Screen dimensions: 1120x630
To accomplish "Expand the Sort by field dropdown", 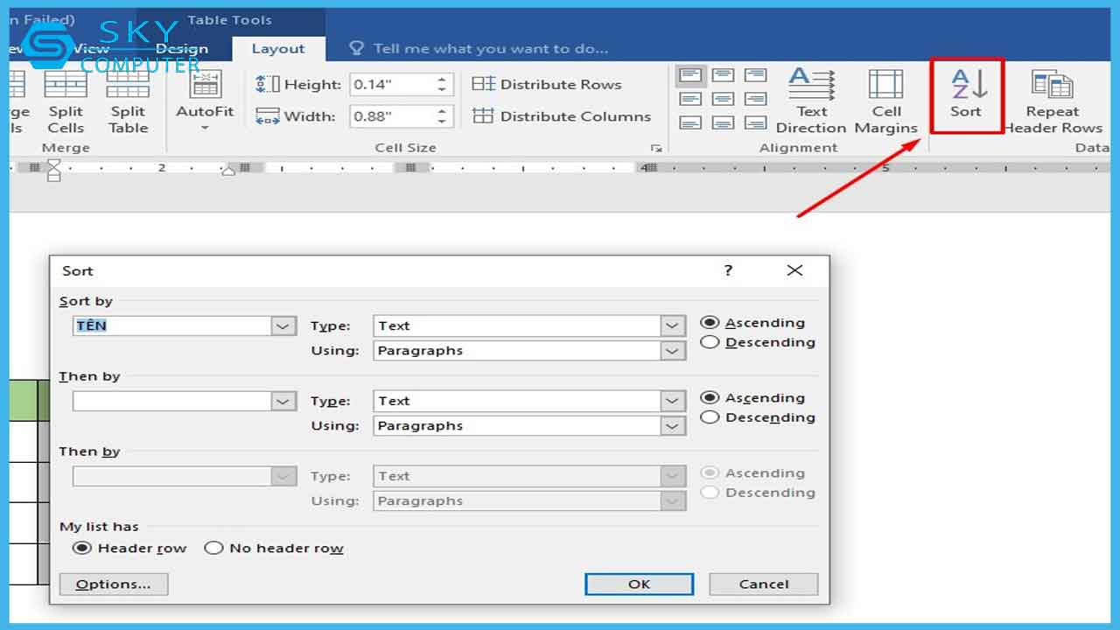I will [x=283, y=326].
